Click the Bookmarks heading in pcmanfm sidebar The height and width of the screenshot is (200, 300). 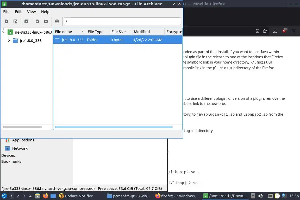click(11, 161)
